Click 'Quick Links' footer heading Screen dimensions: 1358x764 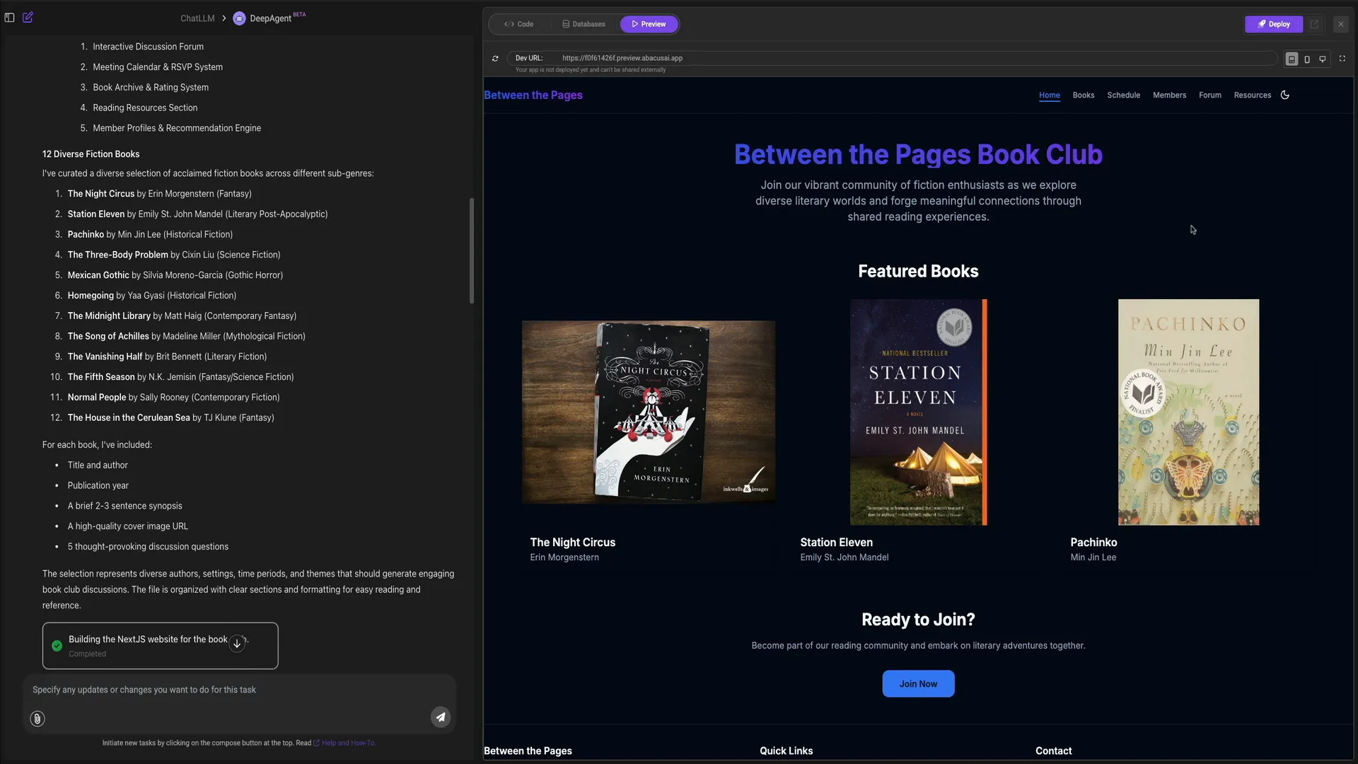coord(786,751)
